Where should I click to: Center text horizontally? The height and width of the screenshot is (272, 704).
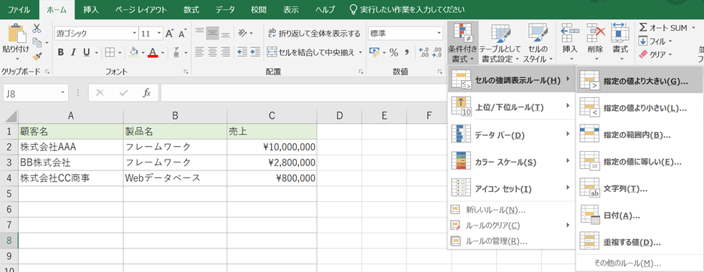pyautogui.click(x=212, y=52)
